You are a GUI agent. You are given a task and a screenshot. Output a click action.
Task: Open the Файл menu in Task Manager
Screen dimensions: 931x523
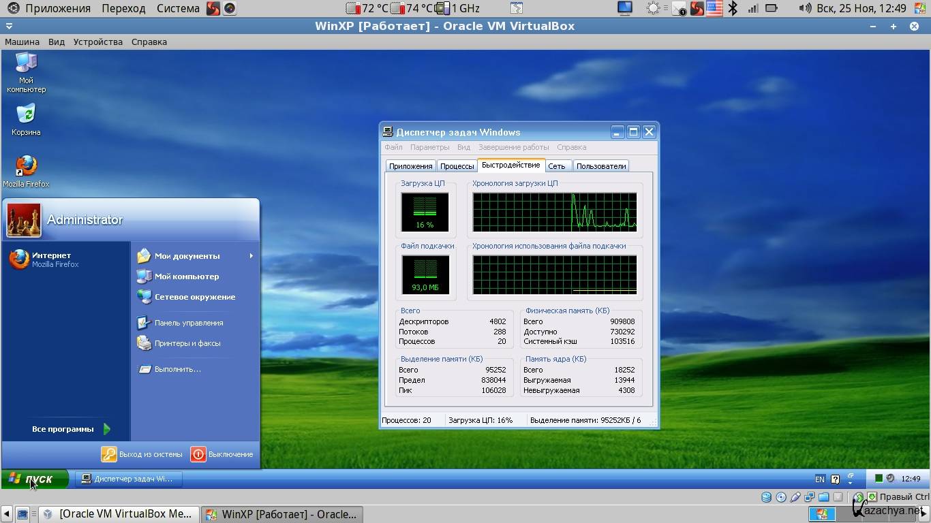pyautogui.click(x=393, y=147)
